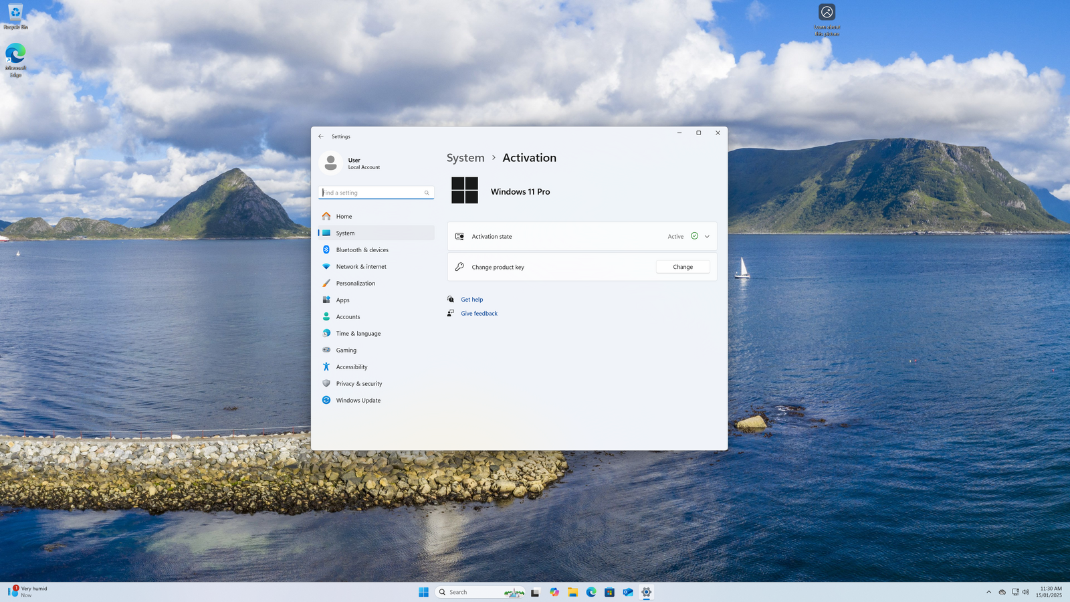Open Time & language settings
The image size is (1070, 602).
[376, 334]
